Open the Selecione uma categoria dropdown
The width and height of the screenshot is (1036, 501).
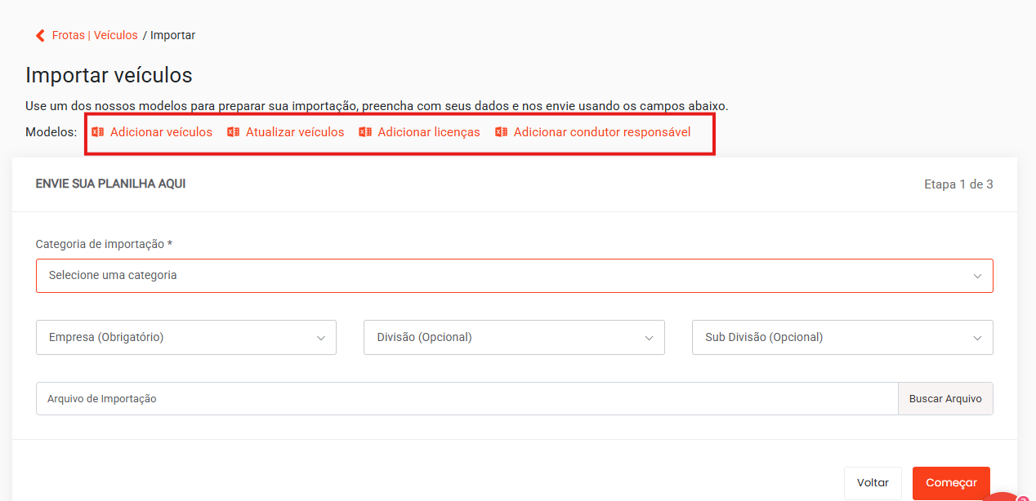(x=514, y=276)
